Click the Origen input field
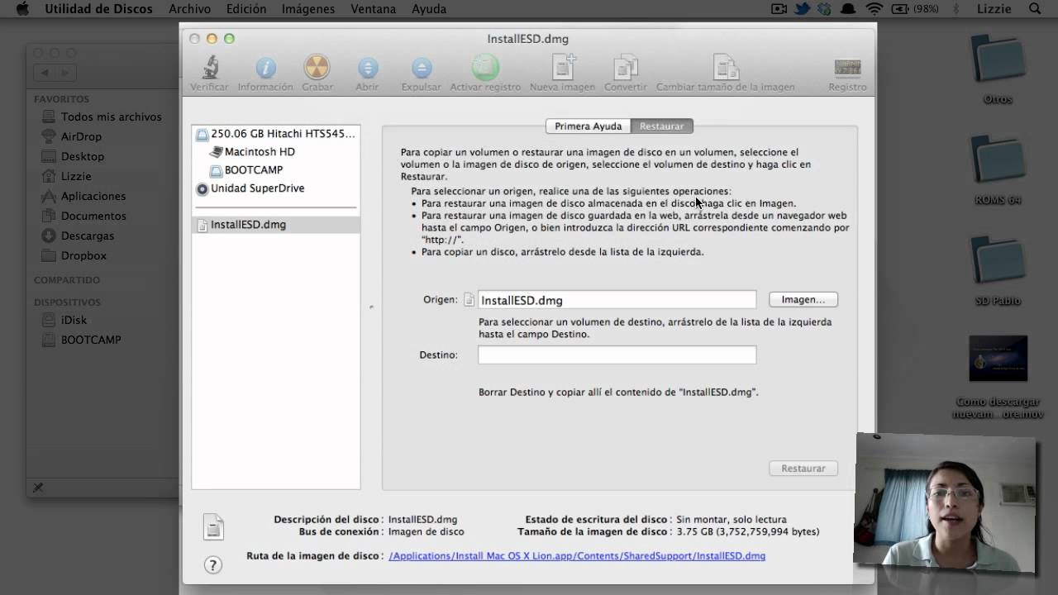1058x595 pixels. pyautogui.click(x=617, y=300)
